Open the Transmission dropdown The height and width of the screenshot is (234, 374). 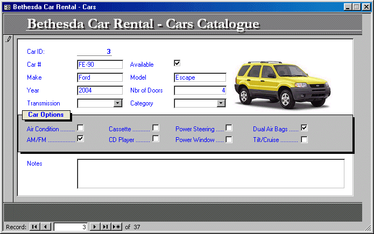118,103
